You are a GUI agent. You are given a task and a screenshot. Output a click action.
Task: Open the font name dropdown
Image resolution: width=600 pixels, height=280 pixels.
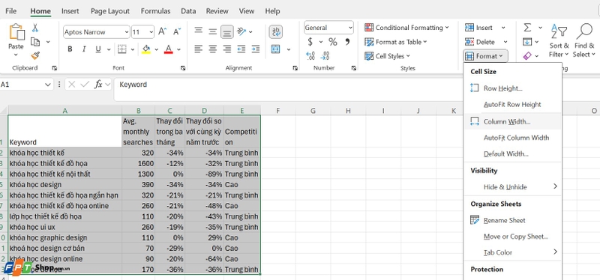pos(127,32)
